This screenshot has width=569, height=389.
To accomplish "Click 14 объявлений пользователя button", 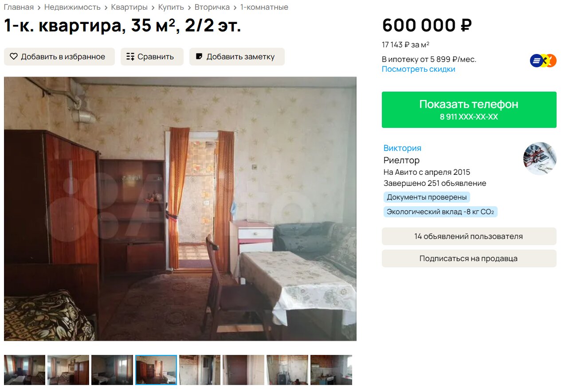I will pyautogui.click(x=469, y=236).
